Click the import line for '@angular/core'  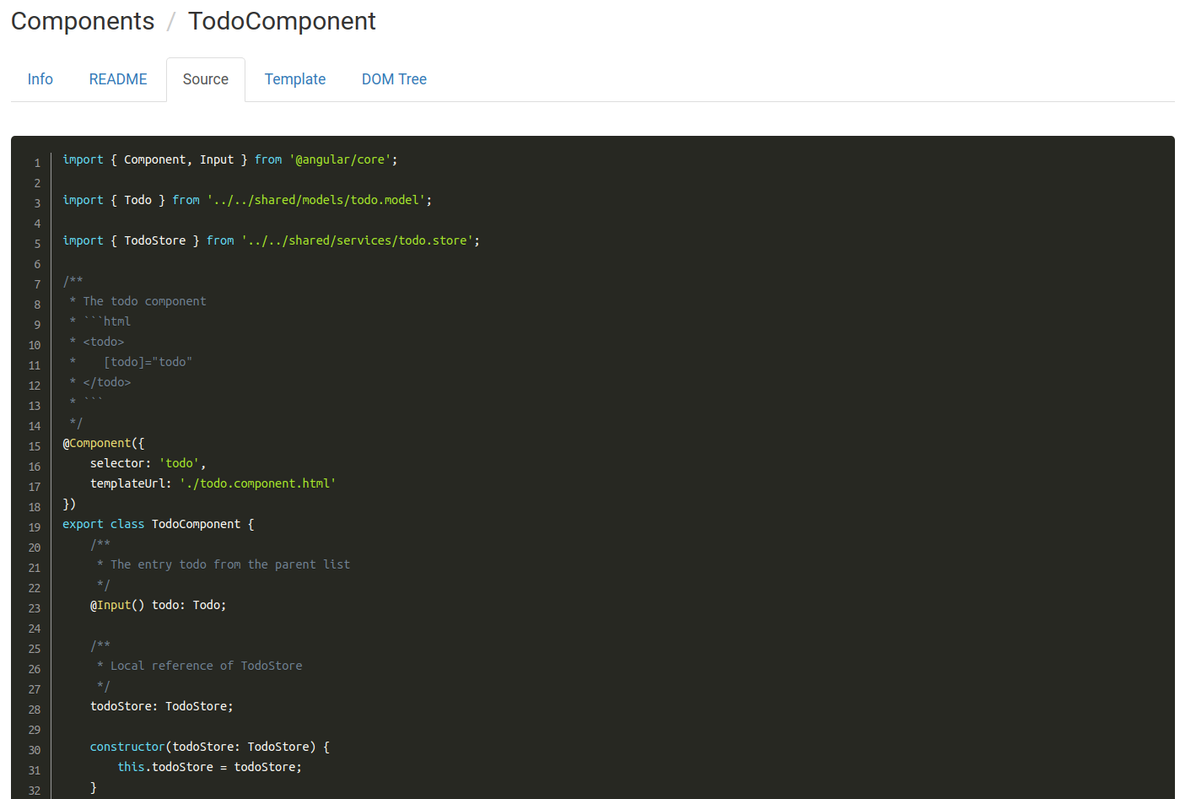[230, 159]
